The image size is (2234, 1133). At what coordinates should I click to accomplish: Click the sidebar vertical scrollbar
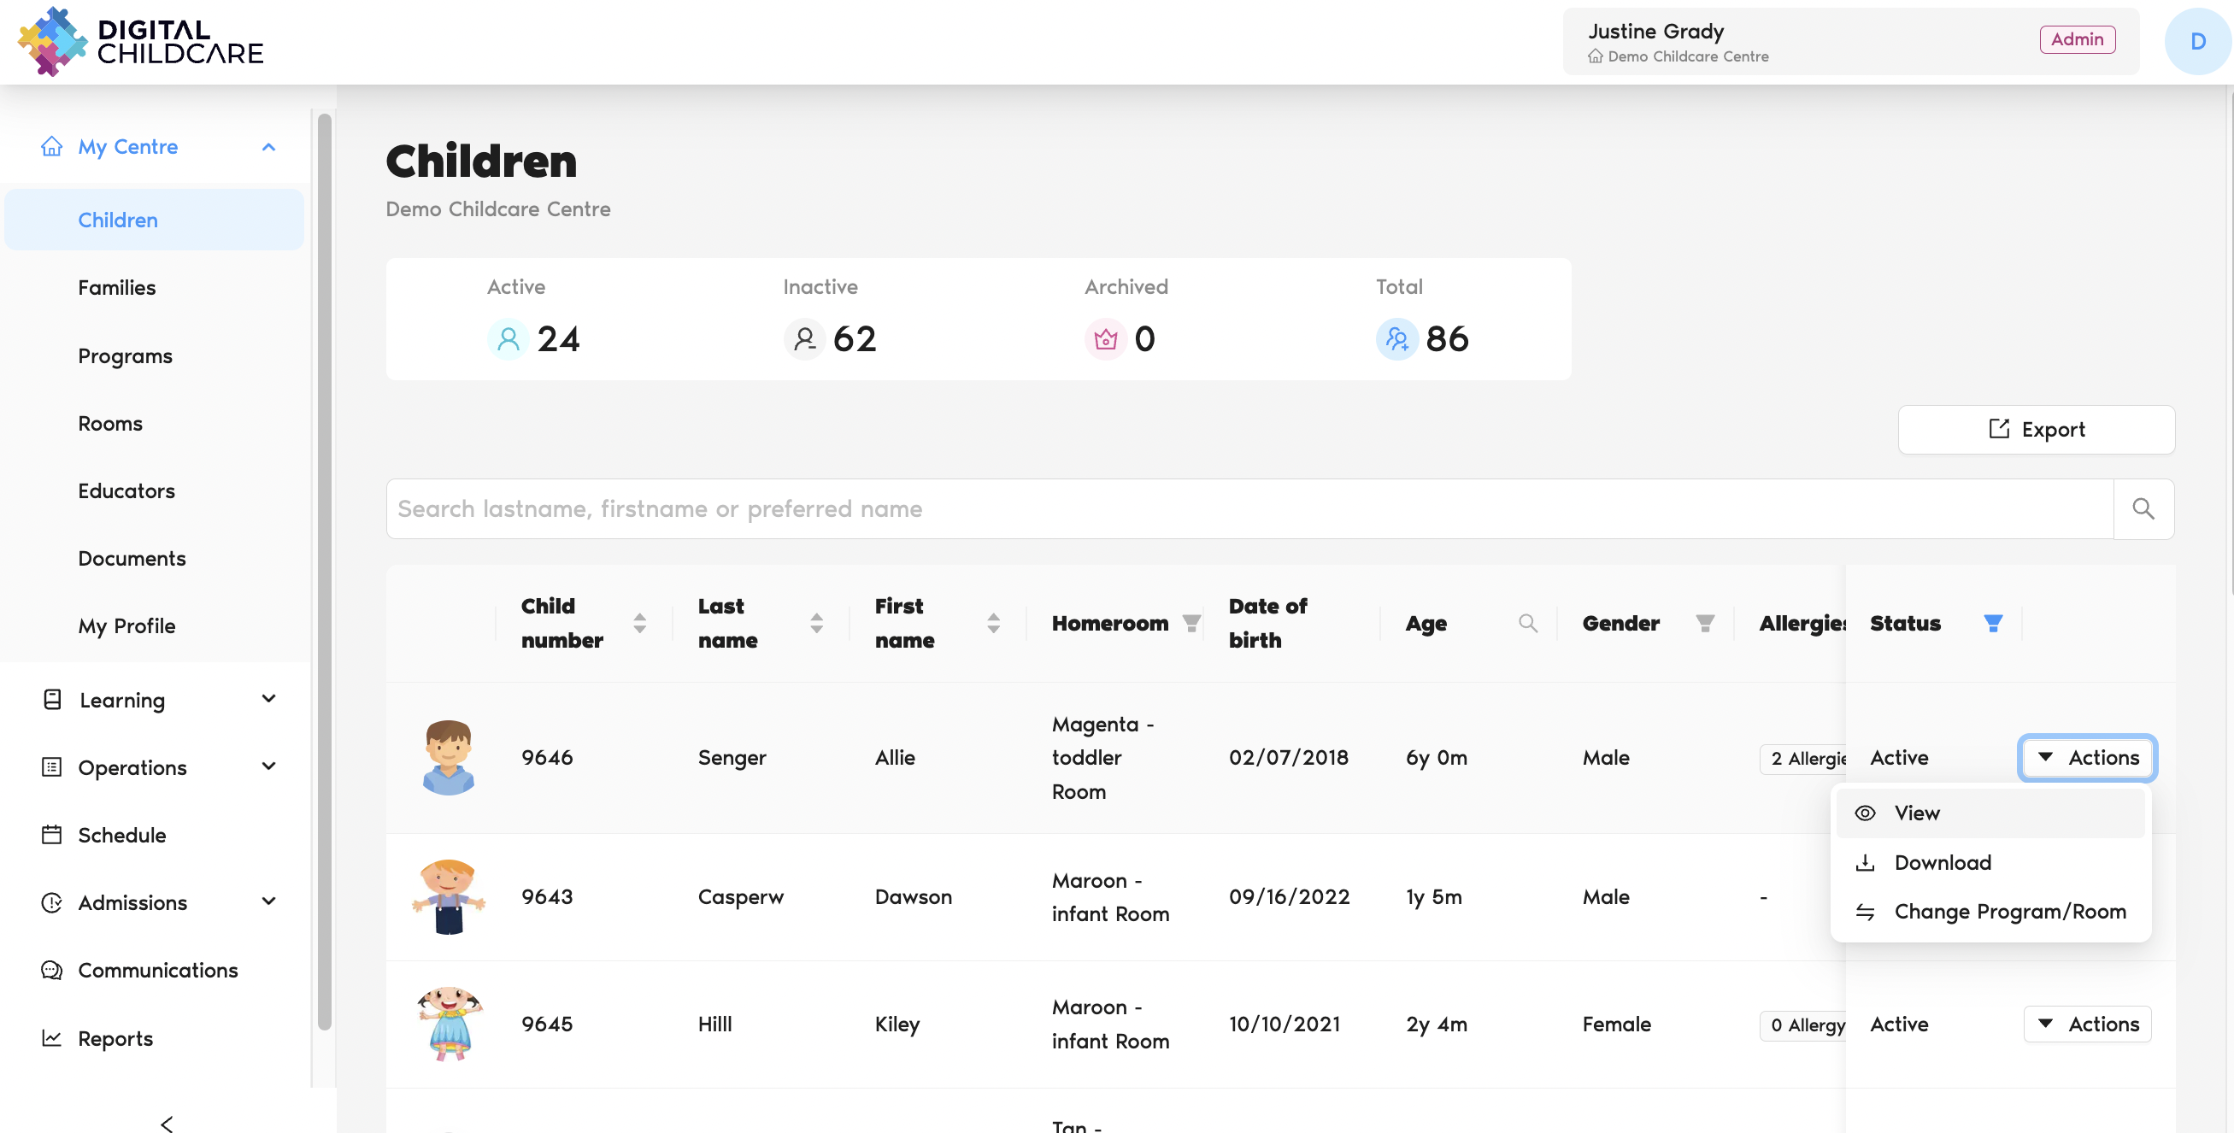pyautogui.click(x=325, y=572)
